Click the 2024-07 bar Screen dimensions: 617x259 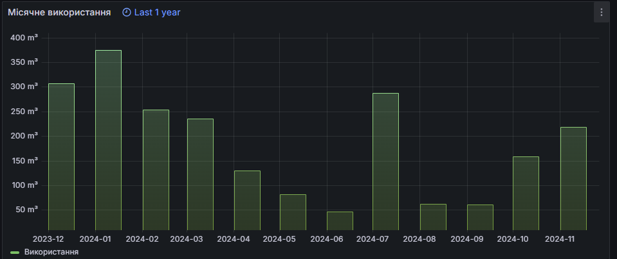tap(385, 162)
